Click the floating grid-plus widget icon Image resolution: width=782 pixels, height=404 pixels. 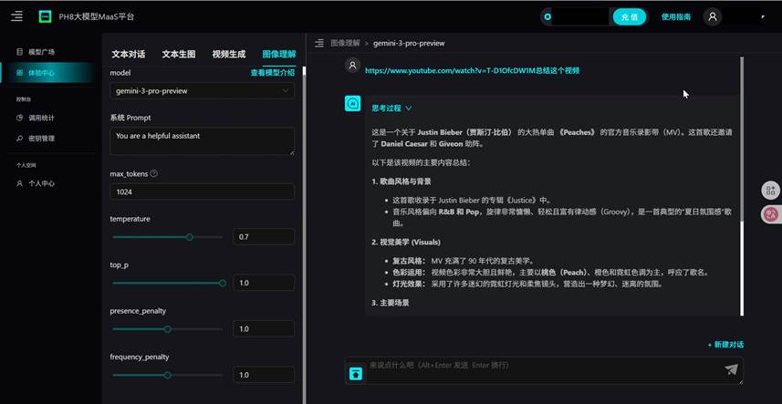[x=771, y=190]
